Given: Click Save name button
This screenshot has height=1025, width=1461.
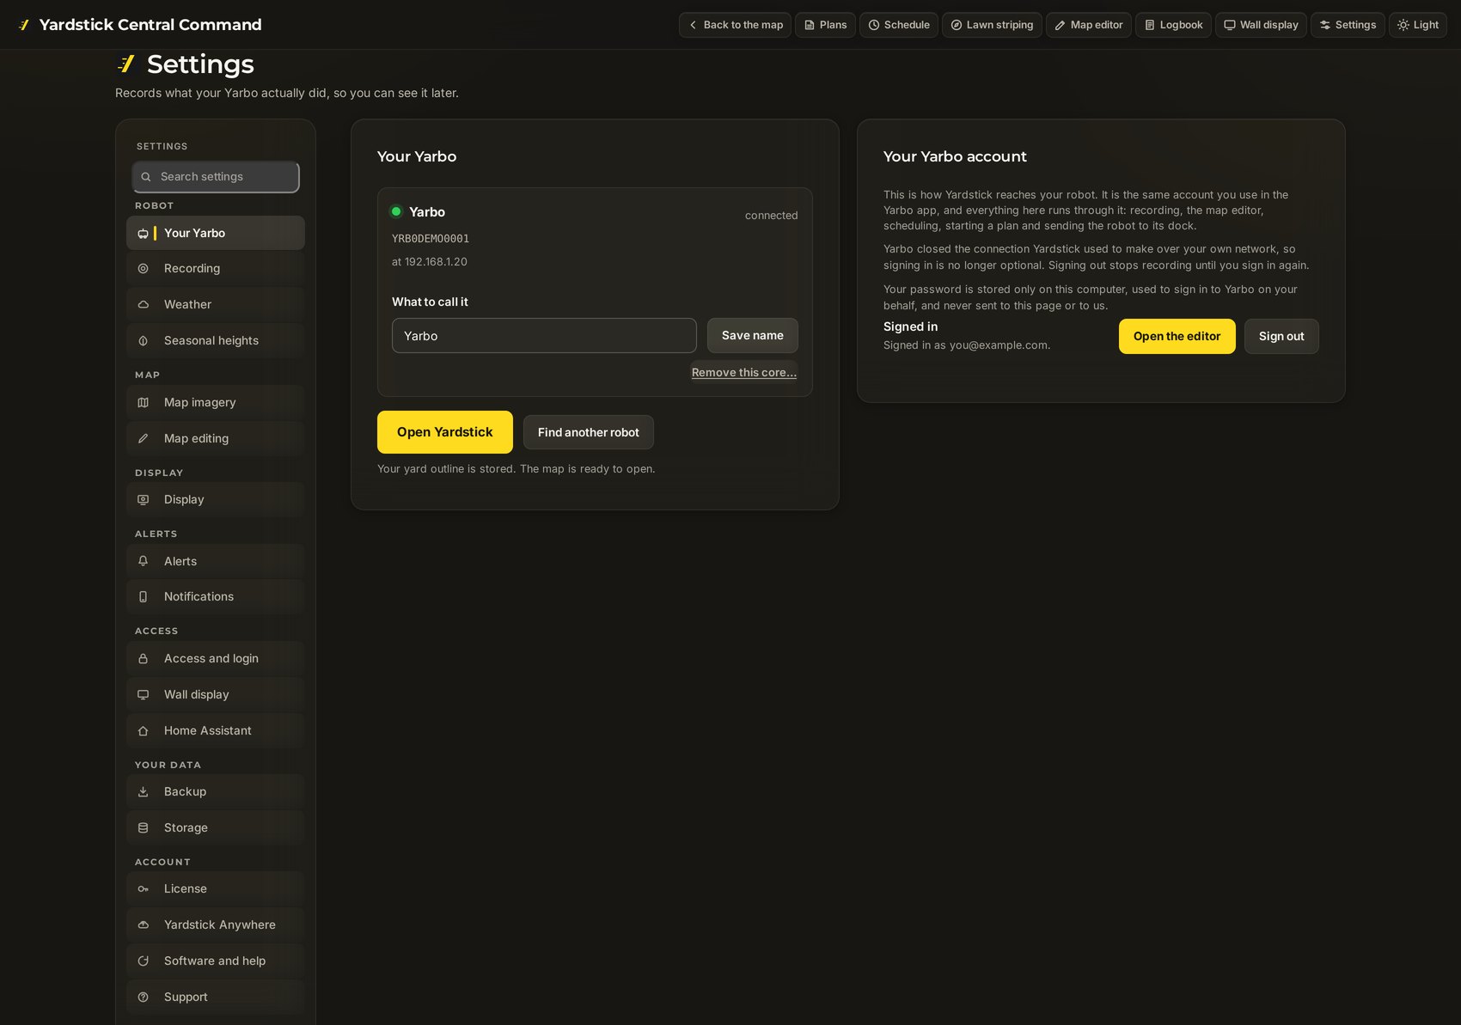Looking at the screenshot, I should coord(753,336).
